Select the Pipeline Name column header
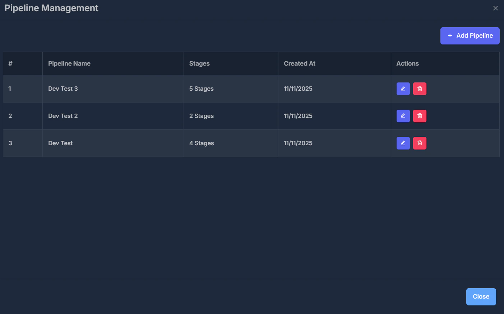This screenshot has height=314, width=504. 69,63
